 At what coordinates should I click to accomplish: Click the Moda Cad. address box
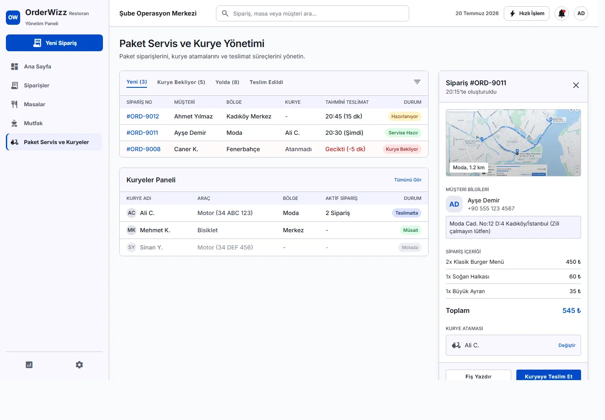(x=513, y=227)
